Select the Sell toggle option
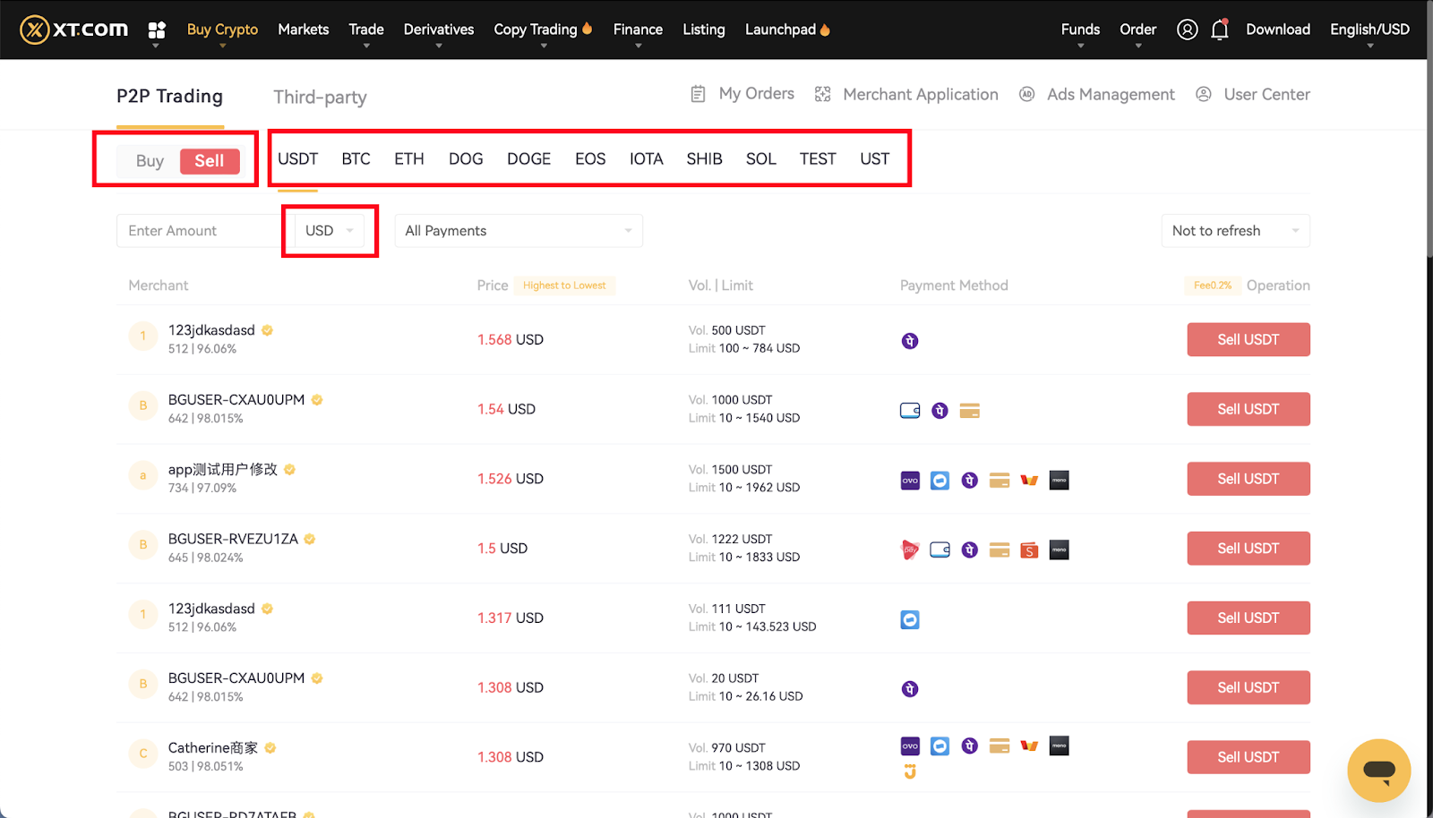 click(x=210, y=161)
